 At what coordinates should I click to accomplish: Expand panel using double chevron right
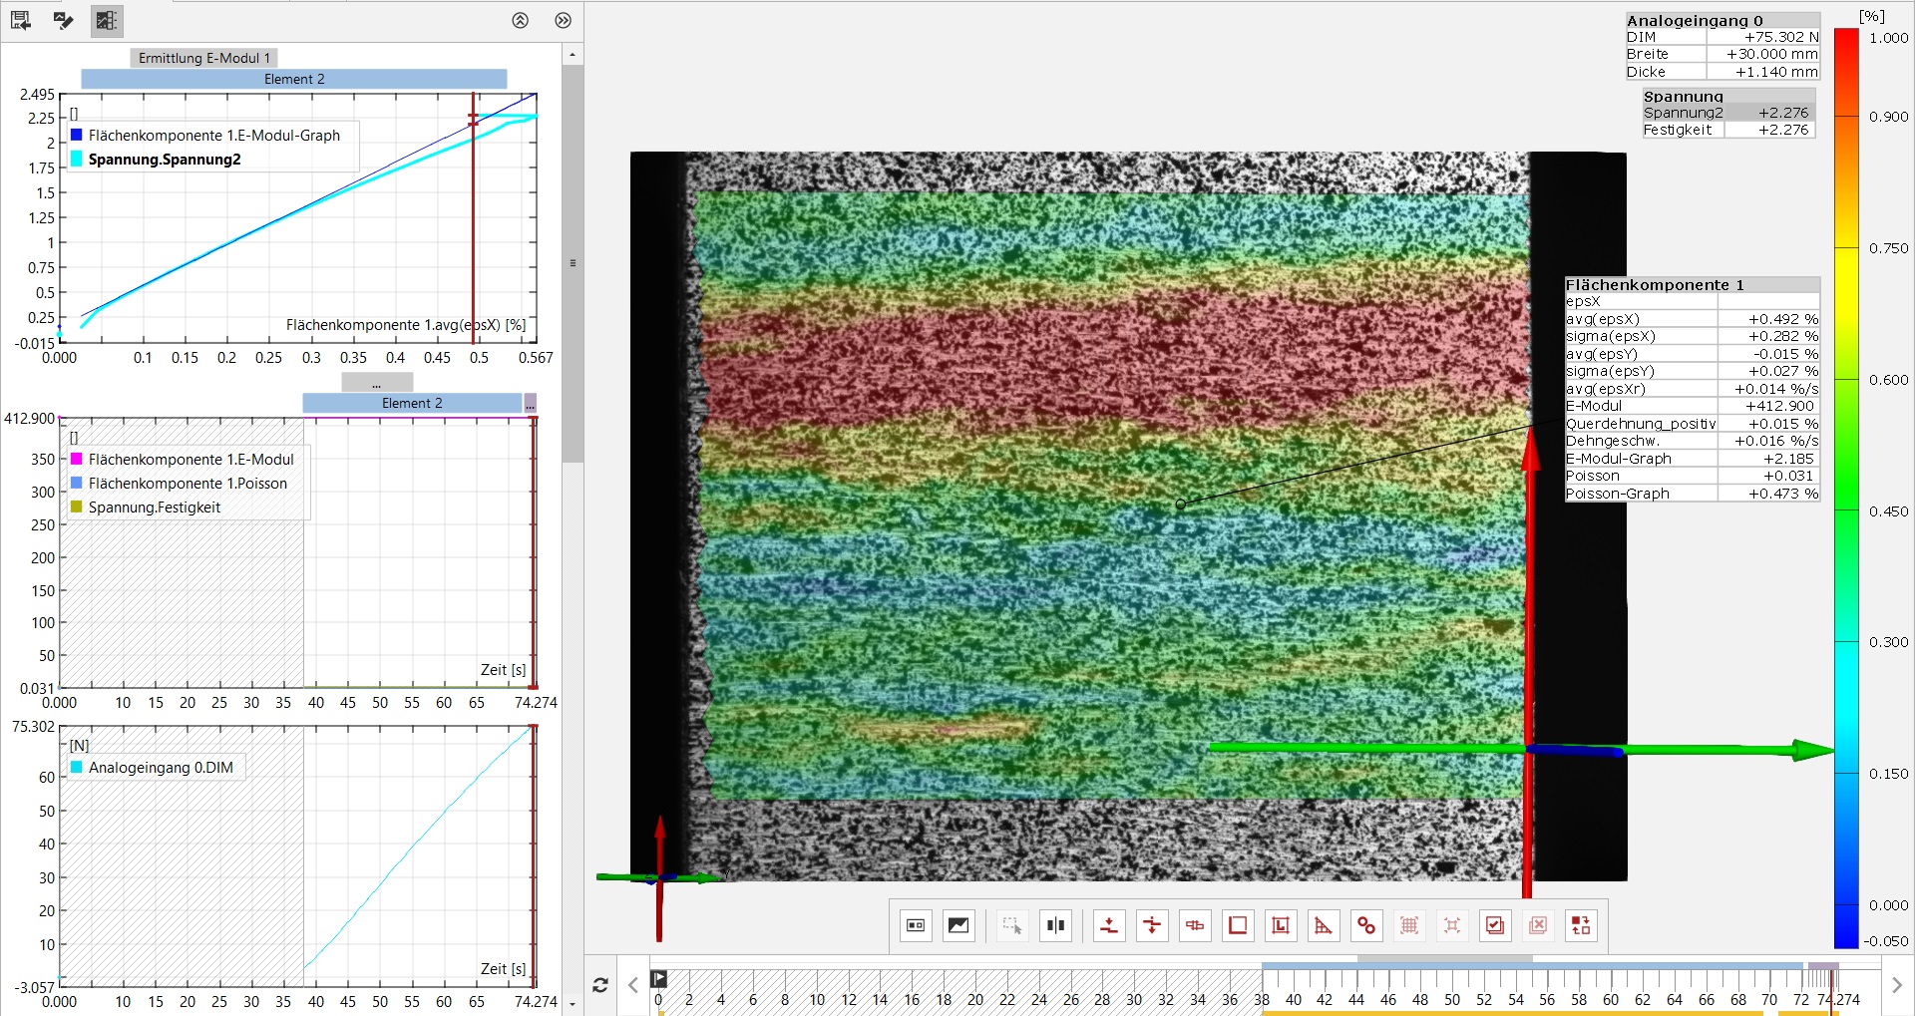(564, 21)
